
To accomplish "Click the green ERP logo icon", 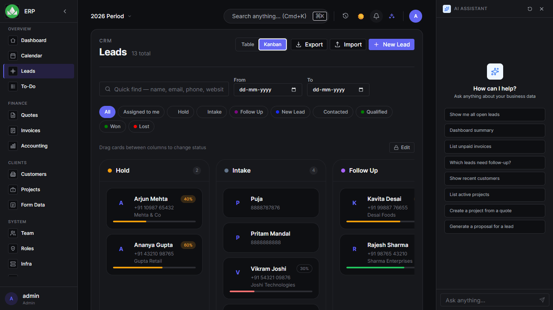I will click(x=12, y=11).
